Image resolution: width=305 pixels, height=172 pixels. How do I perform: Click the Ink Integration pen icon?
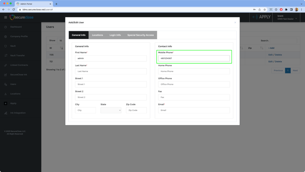coord(6,113)
